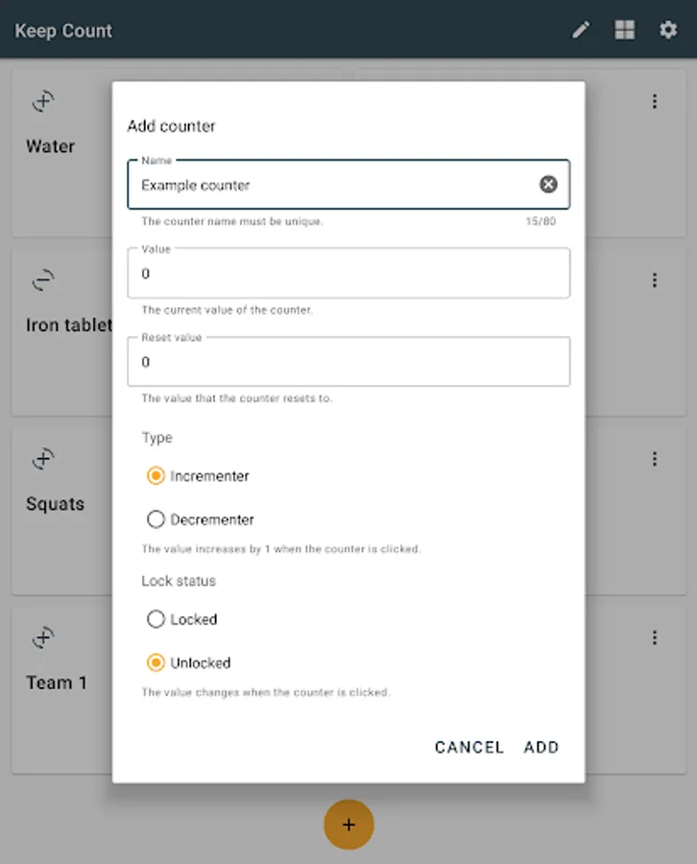
Task: Tap the increment icon on Squats card
Action: point(43,459)
